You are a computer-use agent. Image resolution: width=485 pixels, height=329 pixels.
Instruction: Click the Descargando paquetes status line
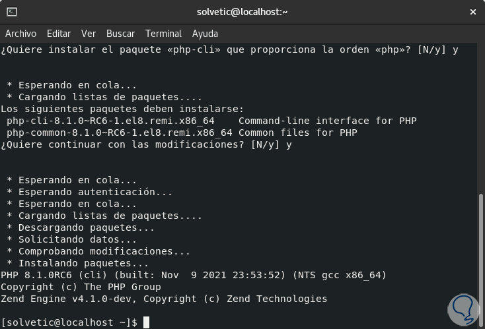coord(79,227)
